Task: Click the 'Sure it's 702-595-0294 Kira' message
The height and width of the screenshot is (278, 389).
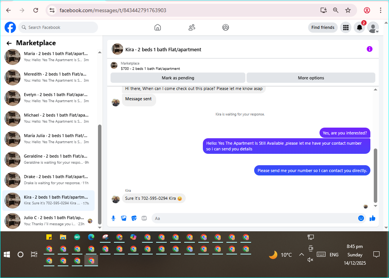Action: (153, 198)
